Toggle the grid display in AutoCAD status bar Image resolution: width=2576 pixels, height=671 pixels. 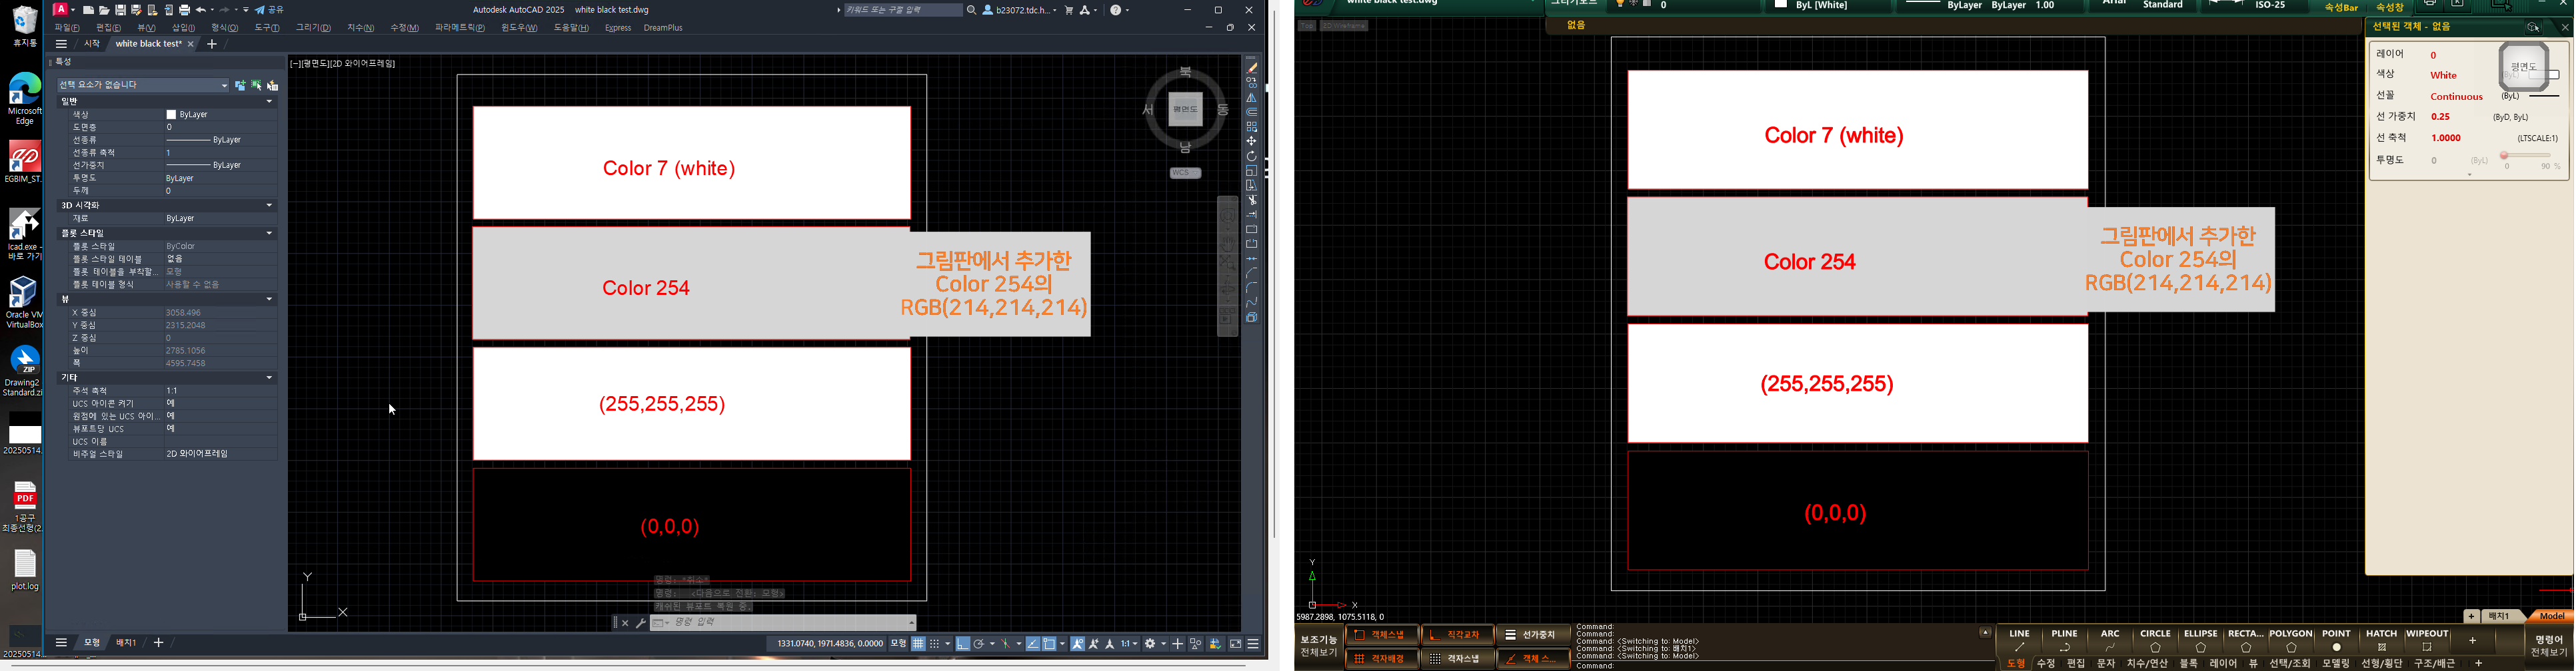point(918,644)
